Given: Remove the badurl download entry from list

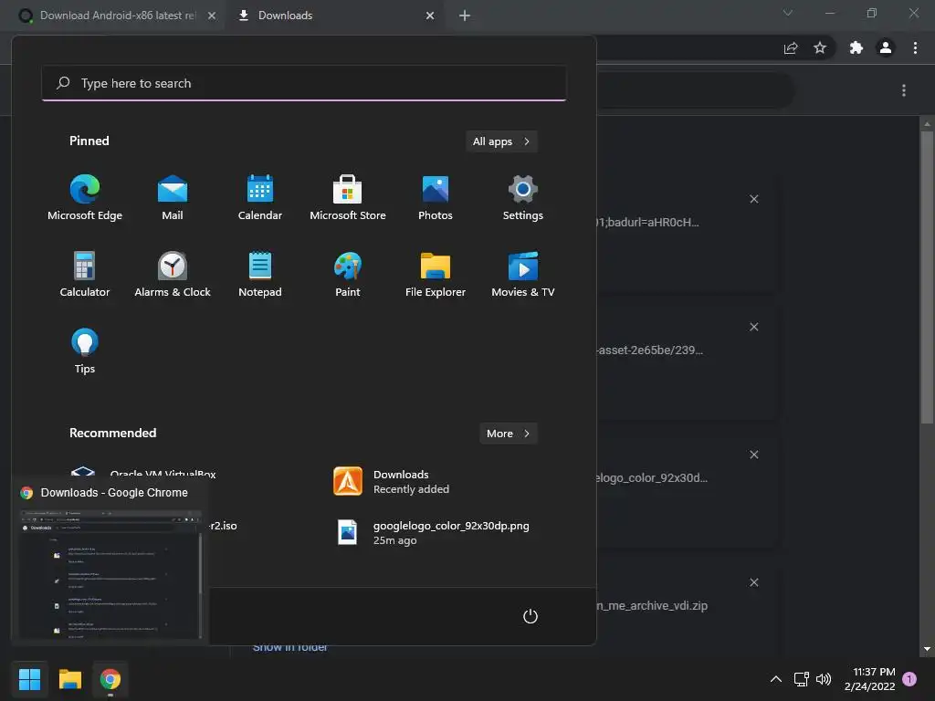Looking at the screenshot, I should click(753, 199).
